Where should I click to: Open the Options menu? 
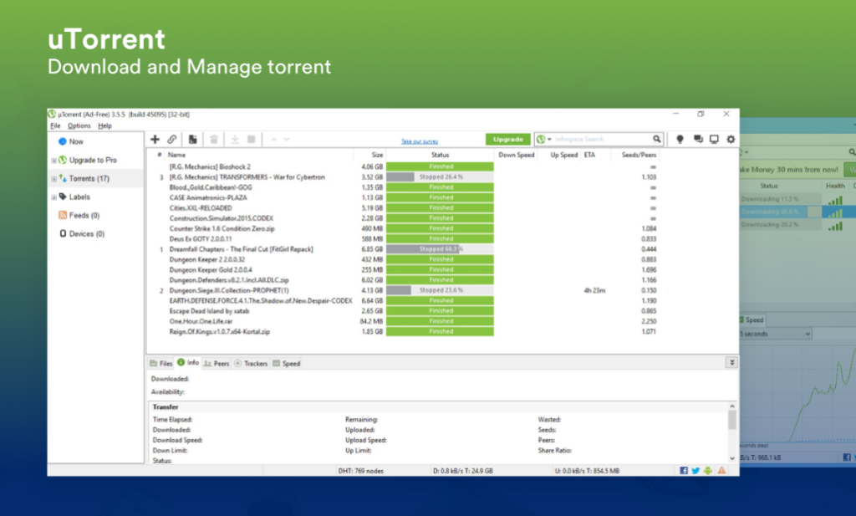(79, 125)
